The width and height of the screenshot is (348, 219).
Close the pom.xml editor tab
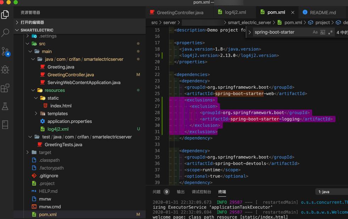click(293, 12)
